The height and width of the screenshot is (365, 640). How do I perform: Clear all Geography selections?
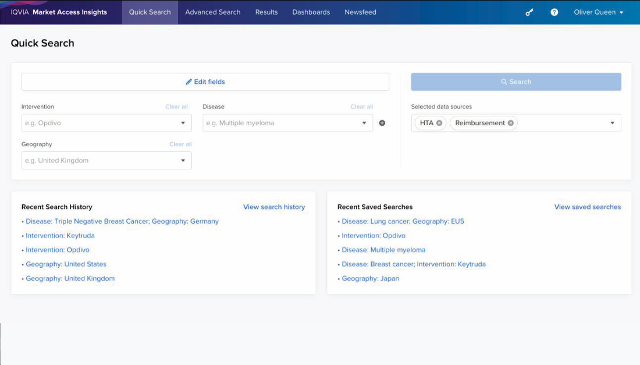click(180, 144)
